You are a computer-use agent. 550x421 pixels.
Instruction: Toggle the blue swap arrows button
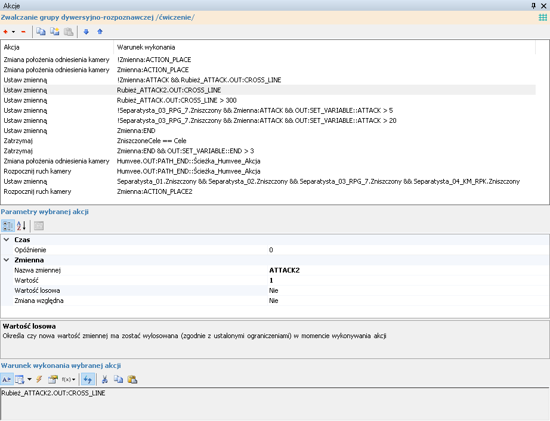[x=88, y=379]
